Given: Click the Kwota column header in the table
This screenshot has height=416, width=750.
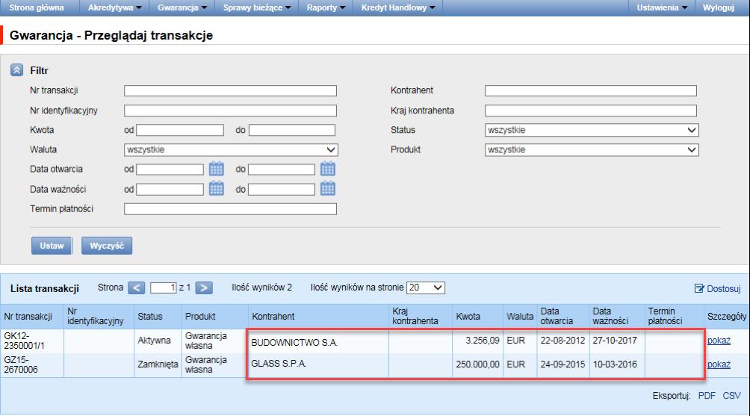Looking at the screenshot, I should (468, 317).
